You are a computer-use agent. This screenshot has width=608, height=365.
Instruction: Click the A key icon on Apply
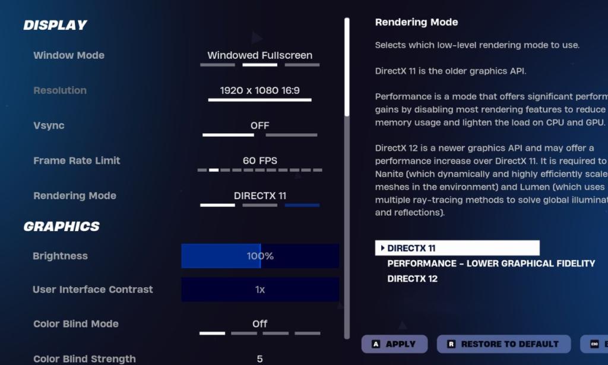coord(376,344)
